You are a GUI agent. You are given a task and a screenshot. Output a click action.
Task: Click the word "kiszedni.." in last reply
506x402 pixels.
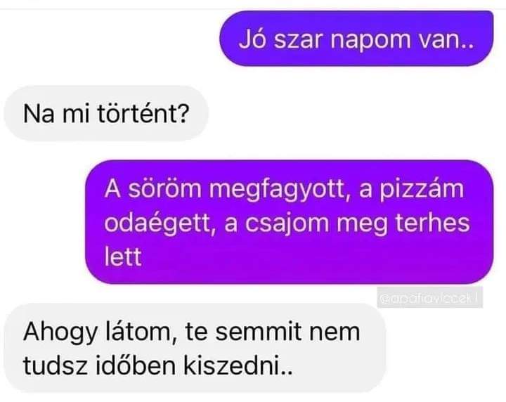(238, 366)
